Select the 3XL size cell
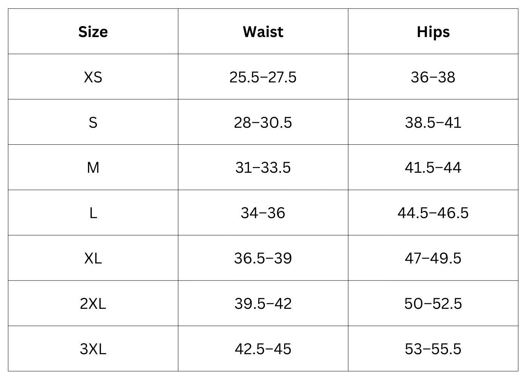 tap(93, 349)
